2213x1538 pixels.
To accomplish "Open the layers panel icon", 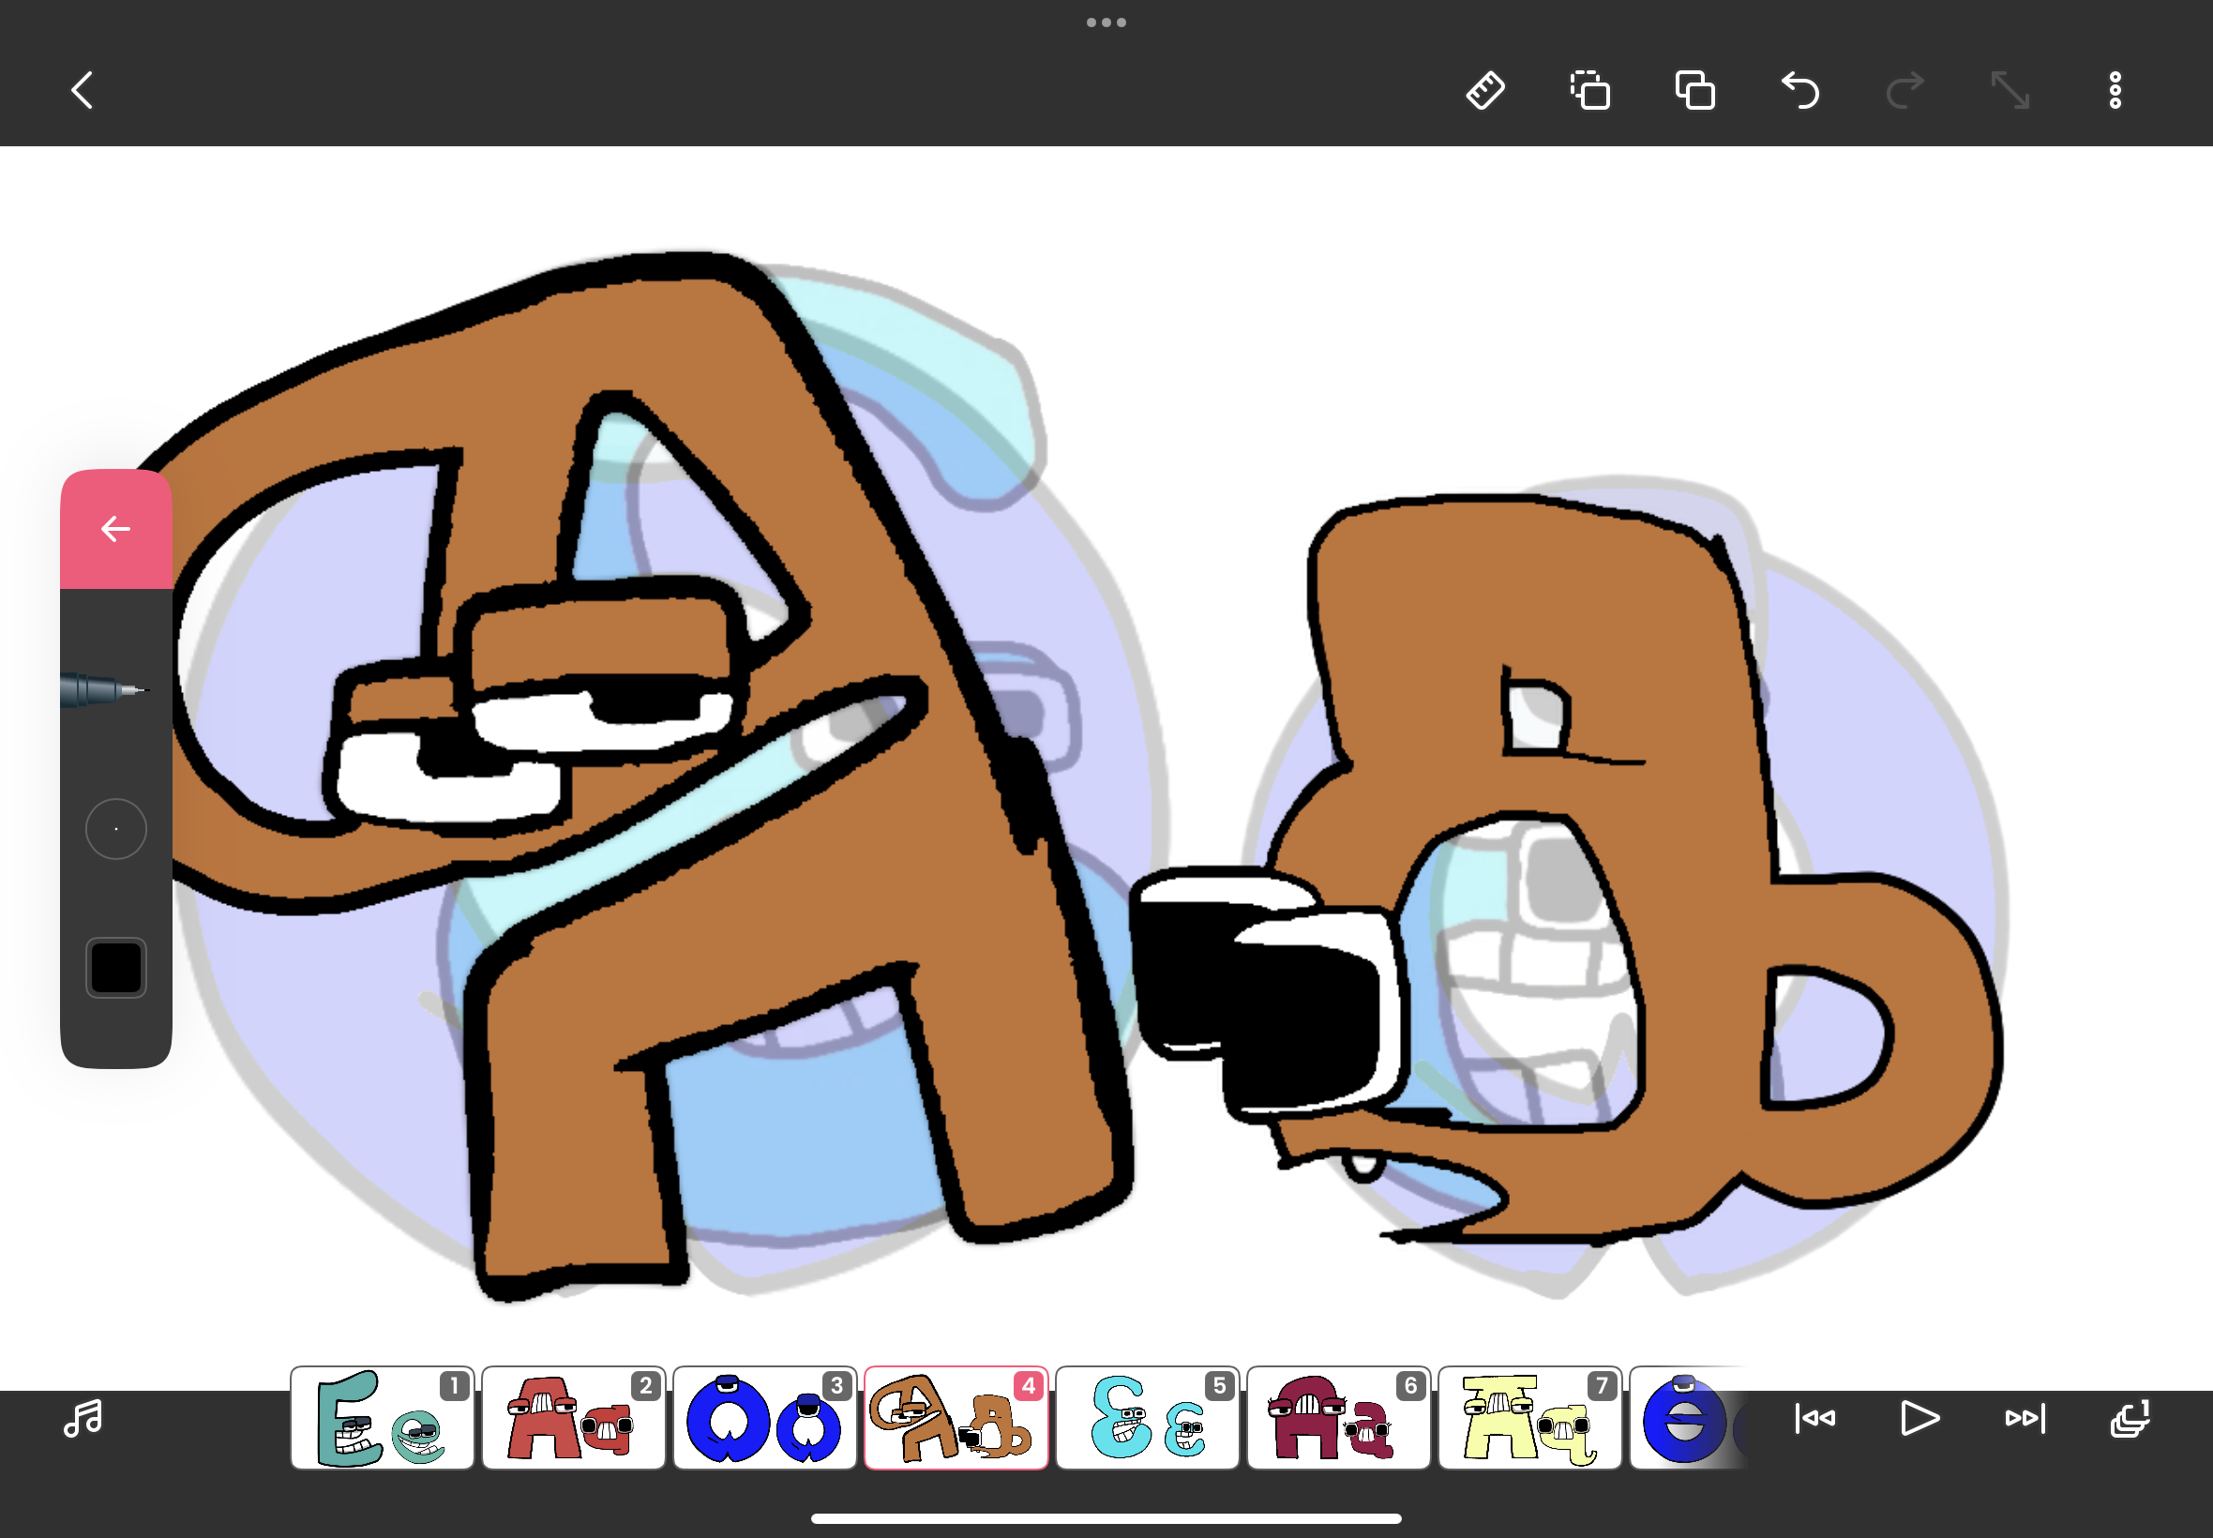I will (x=2130, y=1418).
